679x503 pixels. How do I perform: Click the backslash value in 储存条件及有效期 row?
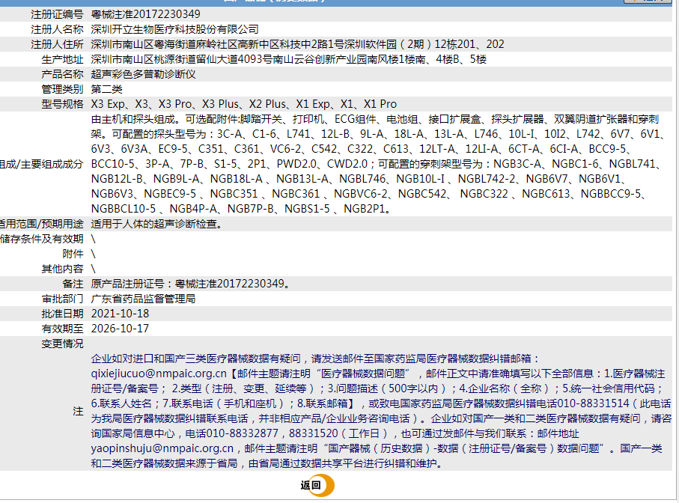[x=93, y=239]
